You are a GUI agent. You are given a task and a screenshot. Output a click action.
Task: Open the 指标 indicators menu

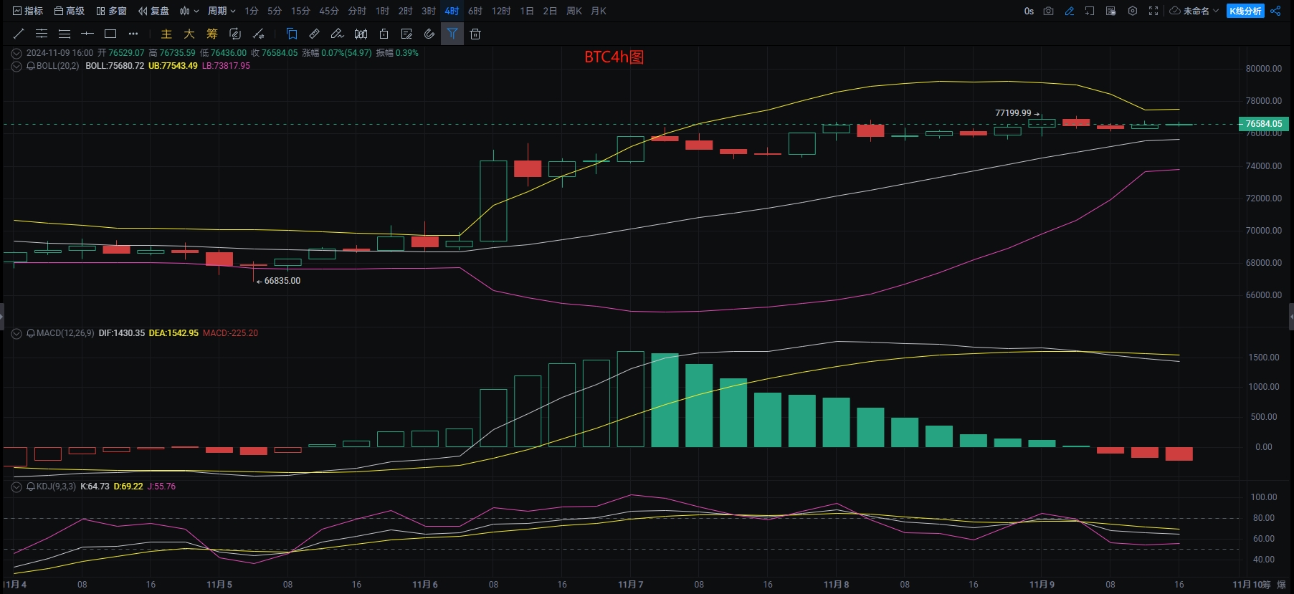click(x=28, y=11)
